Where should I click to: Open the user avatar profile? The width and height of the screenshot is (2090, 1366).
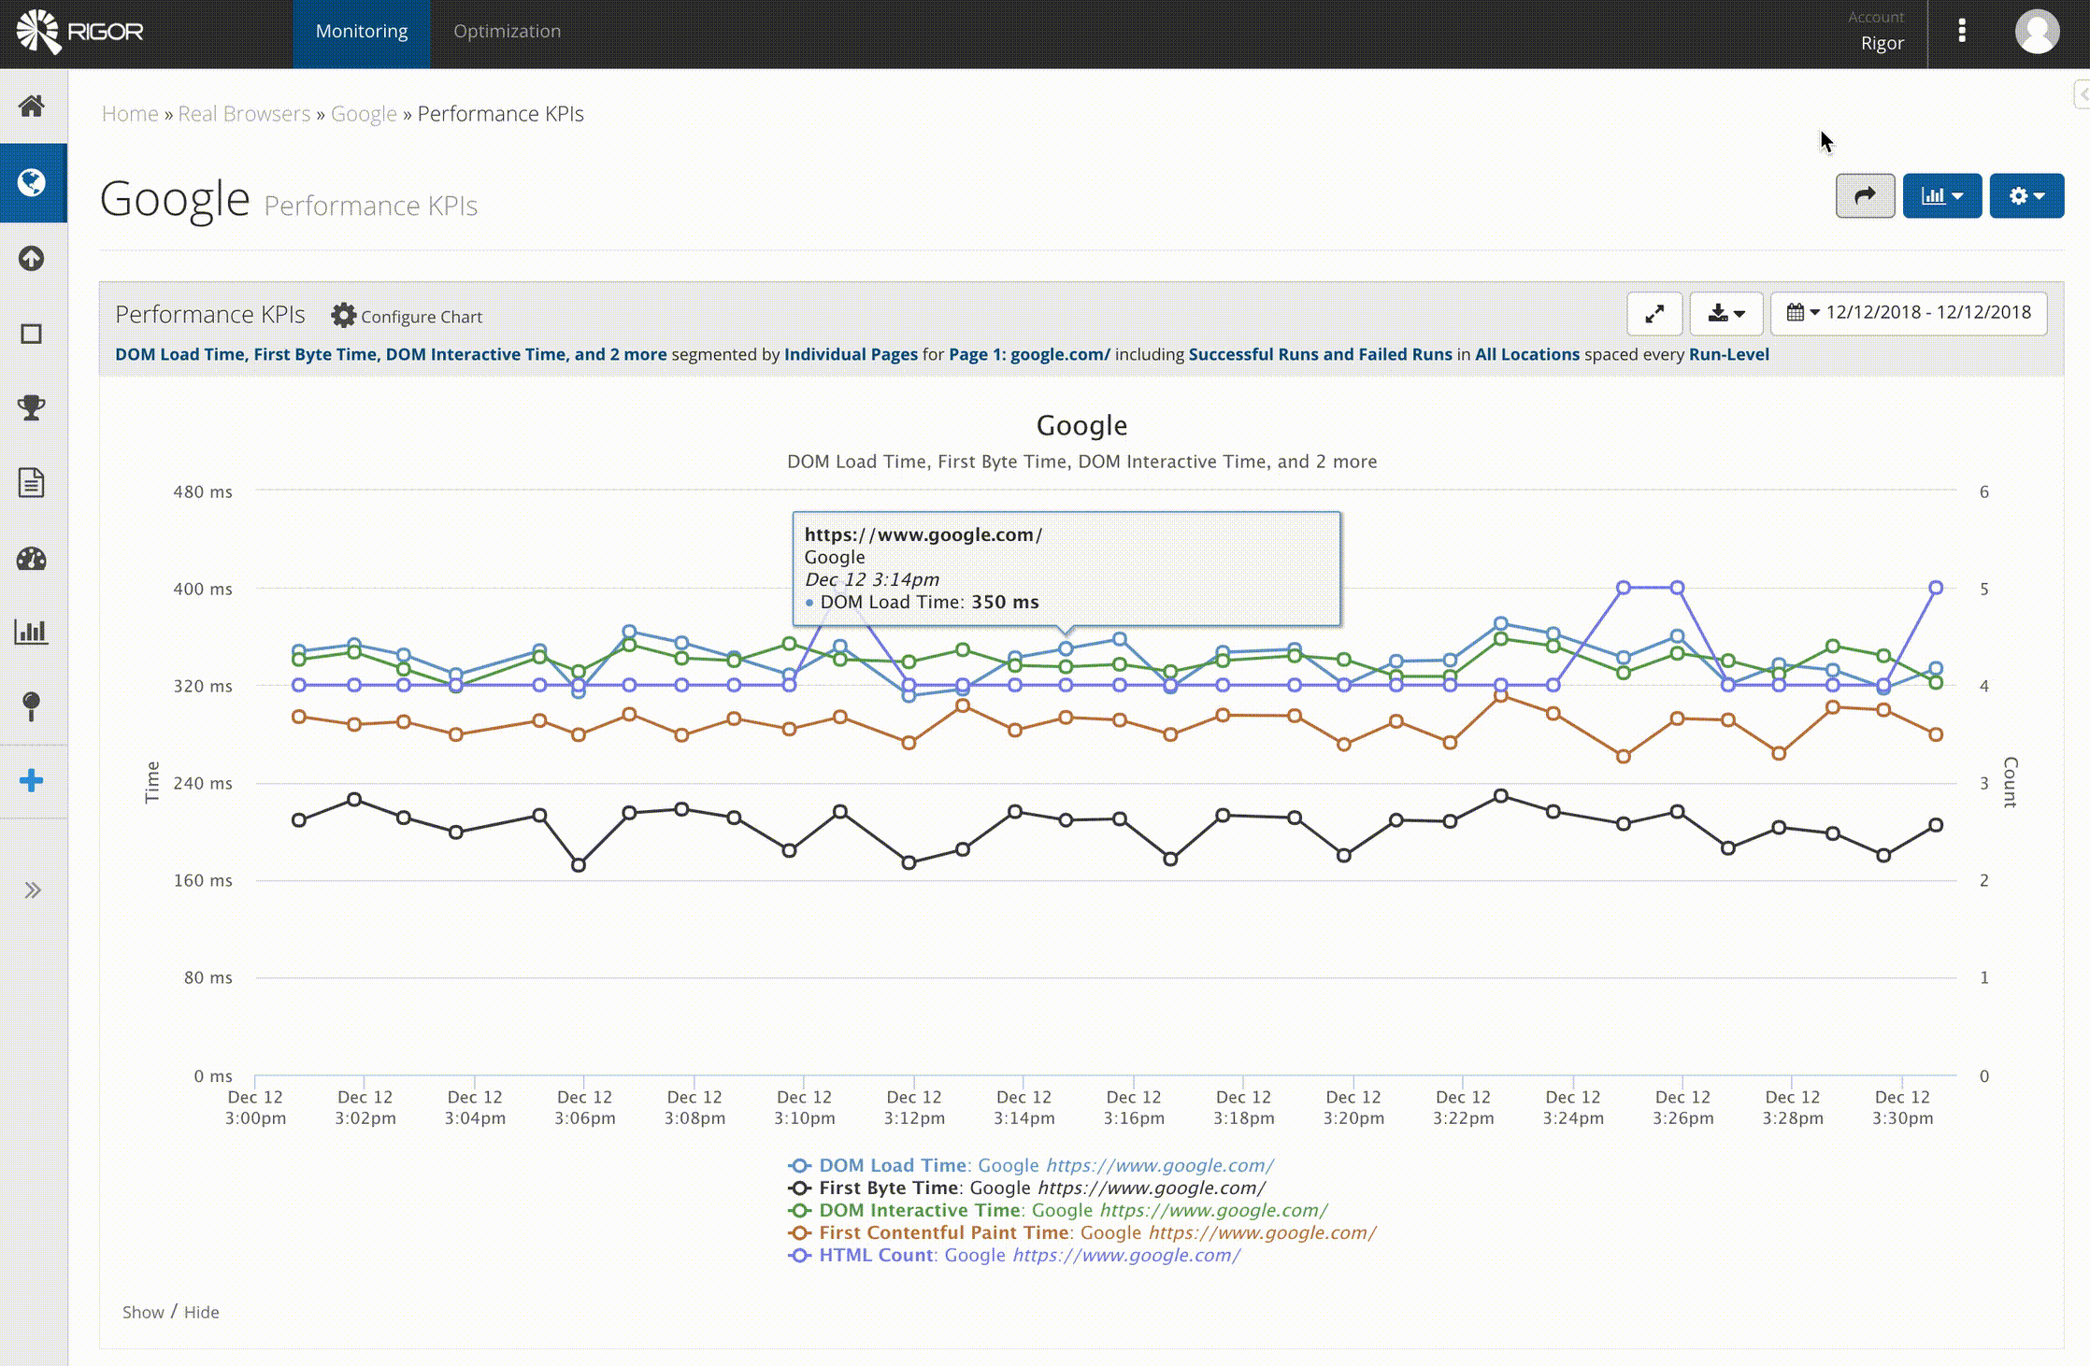coord(2037,32)
